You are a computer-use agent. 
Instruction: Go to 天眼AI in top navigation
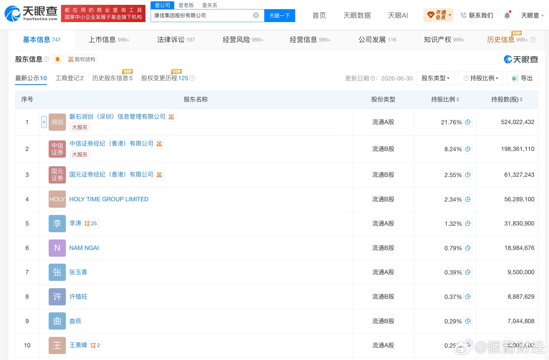tap(398, 16)
